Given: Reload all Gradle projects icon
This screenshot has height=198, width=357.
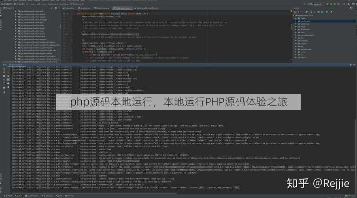Looking at the screenshot, I should pos(294,12).
